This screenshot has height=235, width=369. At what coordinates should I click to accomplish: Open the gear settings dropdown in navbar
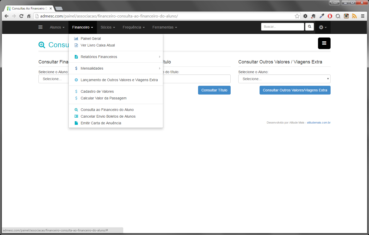coord(322,27)
